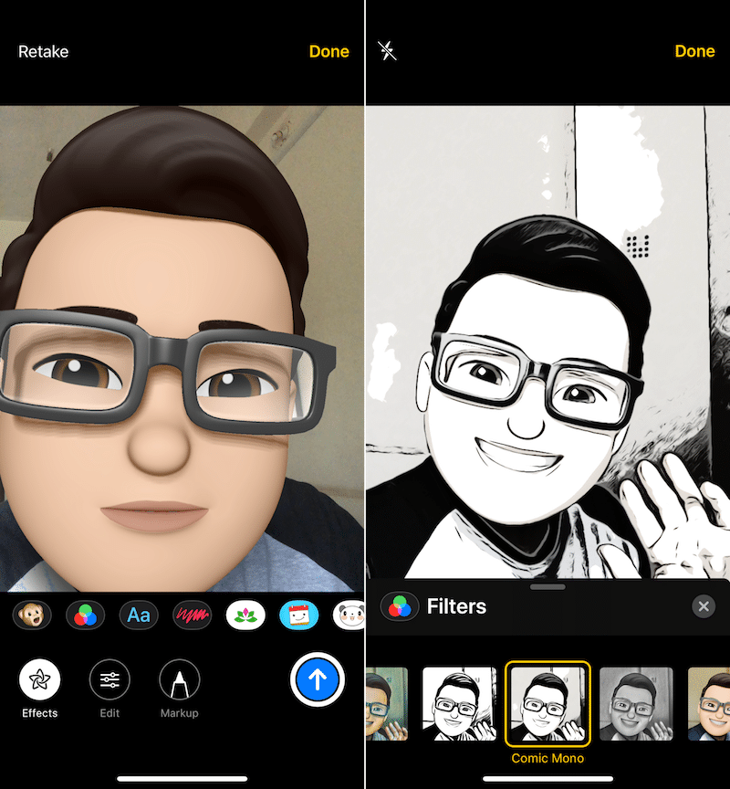
Task: Toggle the camera flash icon
Action: [x=388, y=51]
